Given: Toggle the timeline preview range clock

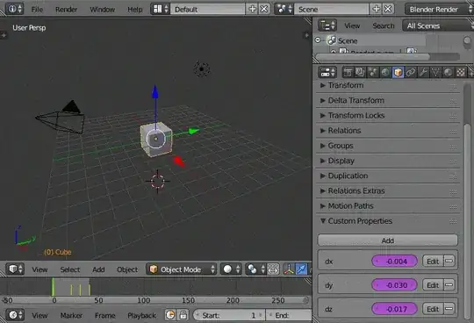Looking at the screenshot, I should tap(170, 315).
